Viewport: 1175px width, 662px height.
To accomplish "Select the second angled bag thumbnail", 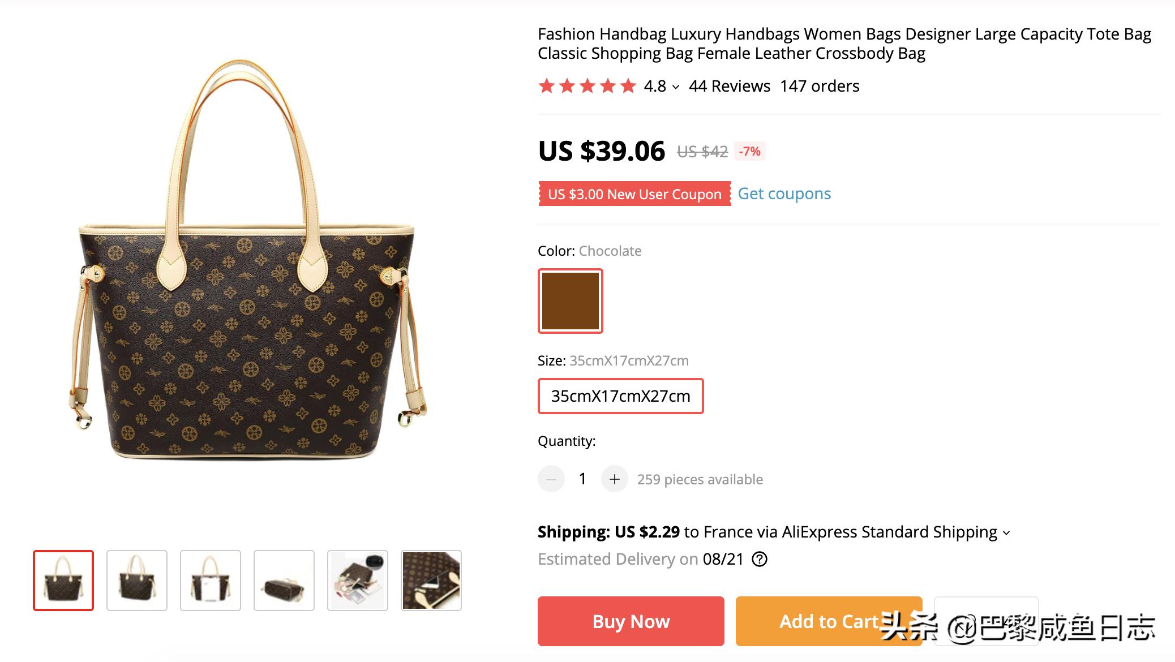I will click(137, 580).
